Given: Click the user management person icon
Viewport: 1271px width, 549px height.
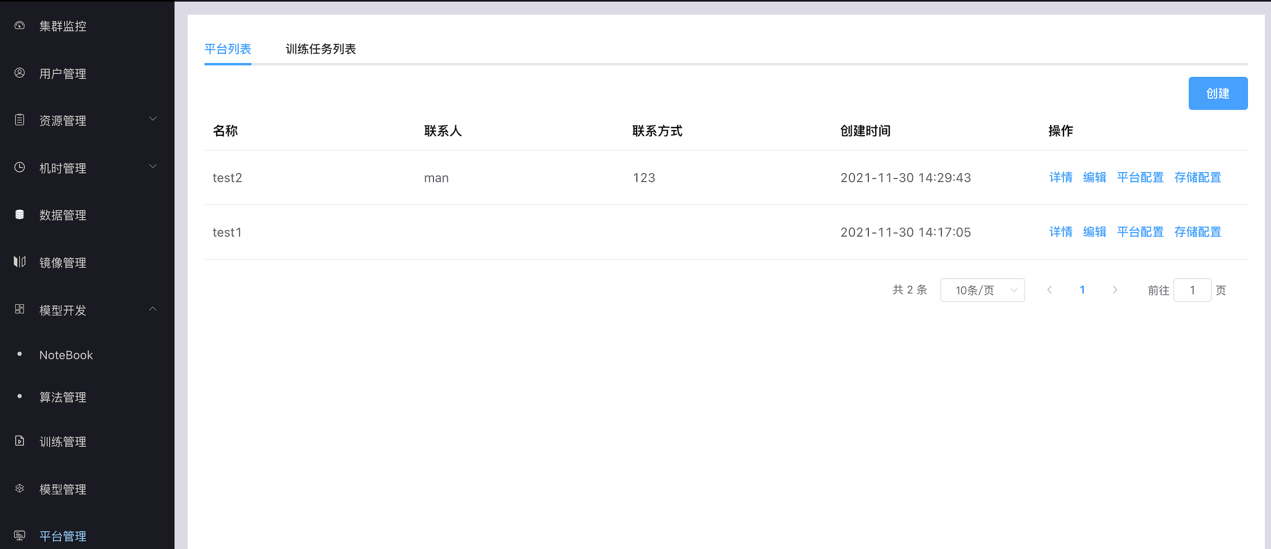Looking at the screenshot, I should pos(20,73).
